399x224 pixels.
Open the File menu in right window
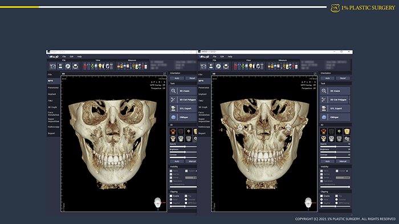[x=215, y=57]
